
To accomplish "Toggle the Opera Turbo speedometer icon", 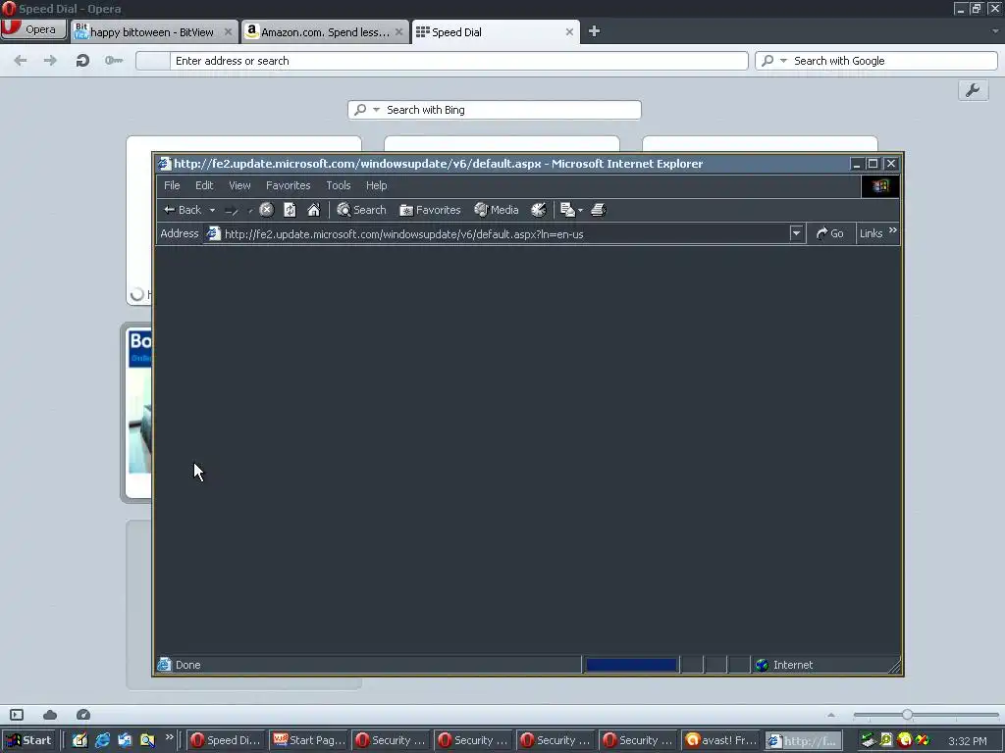I will 83,715.
